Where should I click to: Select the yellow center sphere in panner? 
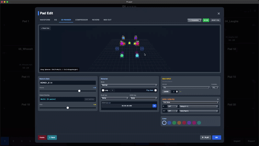129,43
